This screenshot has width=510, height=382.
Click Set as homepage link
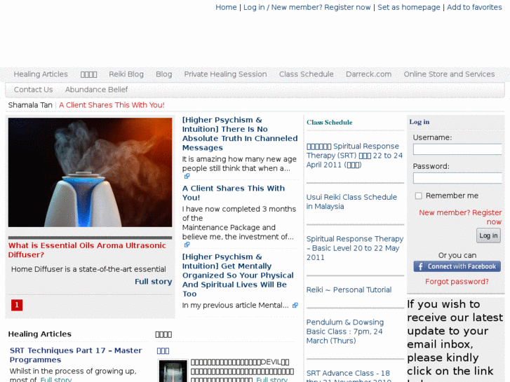409,7
